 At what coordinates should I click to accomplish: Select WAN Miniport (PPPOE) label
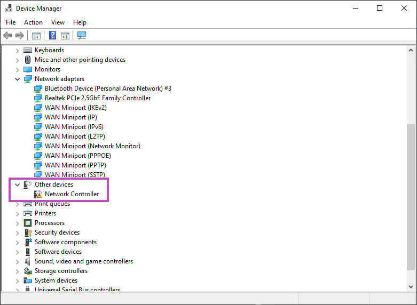tap(77, 155)
